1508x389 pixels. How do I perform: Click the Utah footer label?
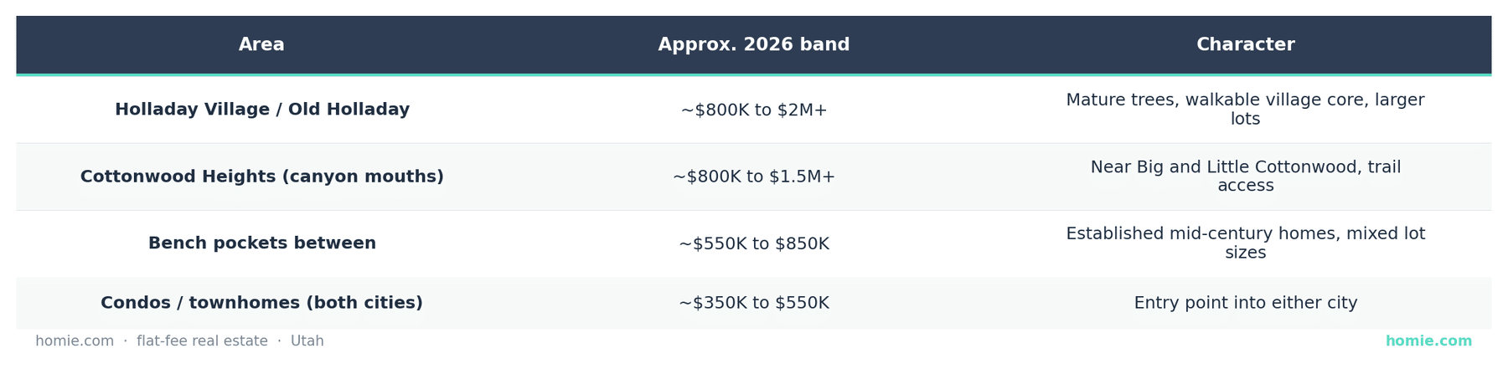307,341
